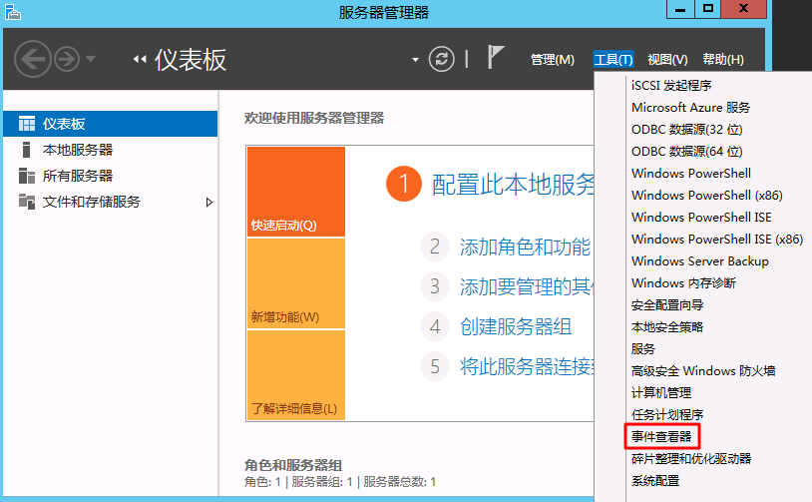This screenshot has height=502, width=812.
Task: Click the dashboard icon in sidebar
Action: (27, 124)
